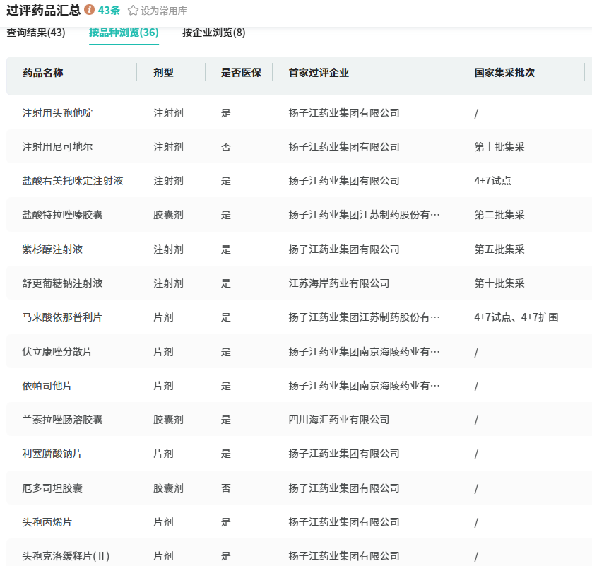Click company name 江苏海岸药业有限公司
The width and height of the screenshot is (592, 566).
point(339,283)
